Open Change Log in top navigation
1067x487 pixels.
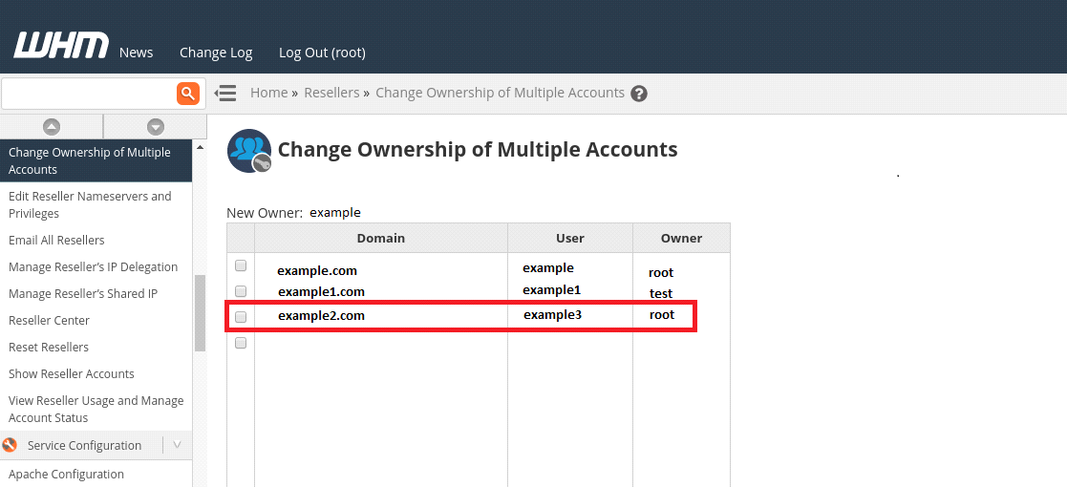point(216,53)
